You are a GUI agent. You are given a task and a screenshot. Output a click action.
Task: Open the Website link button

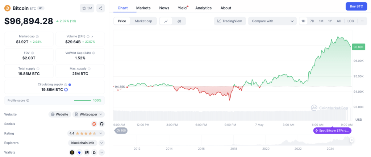tap(60, 114)
